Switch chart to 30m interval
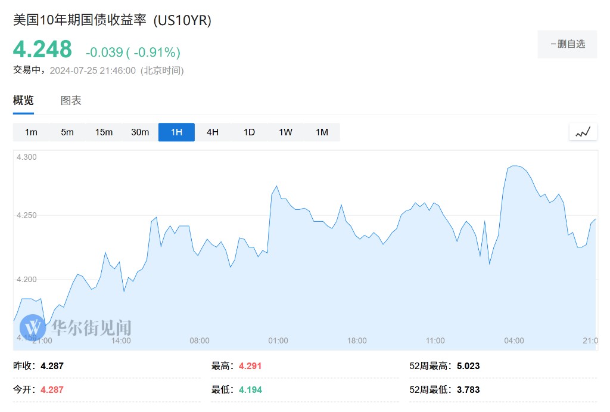Image resolution: width=610 pixels, height=412 pixels. pyautogui.click(x=140, y=132)
